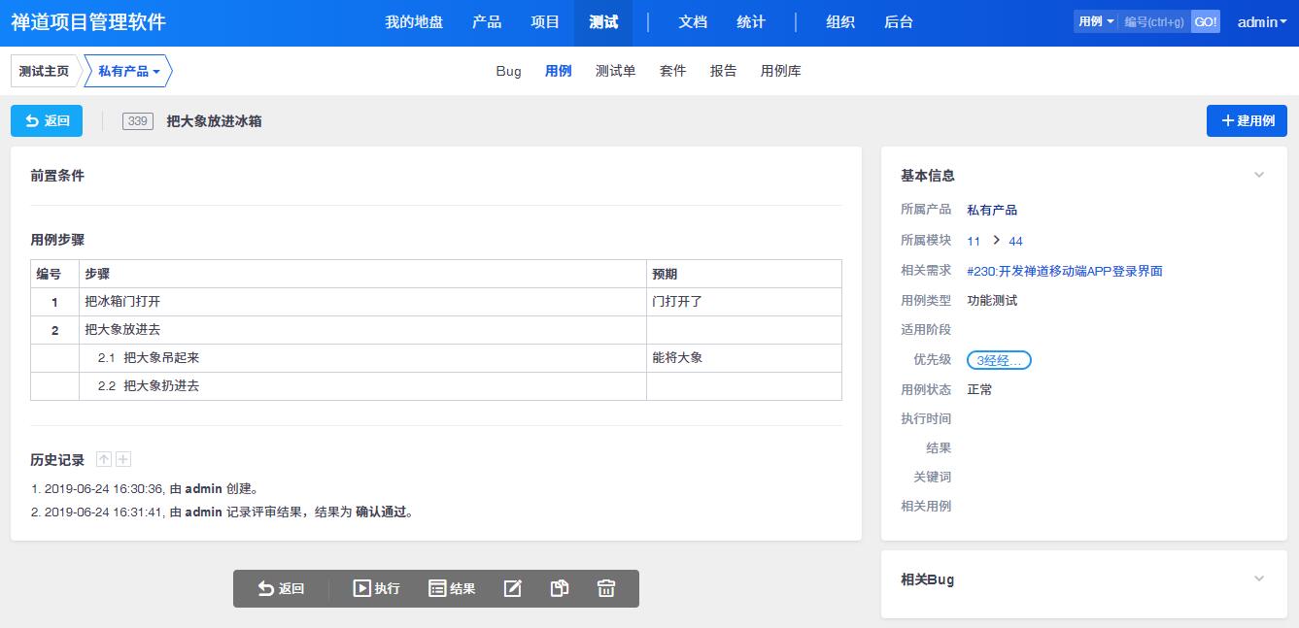
Task: Open the 用例 search type dropdown
Action: 1095,21
